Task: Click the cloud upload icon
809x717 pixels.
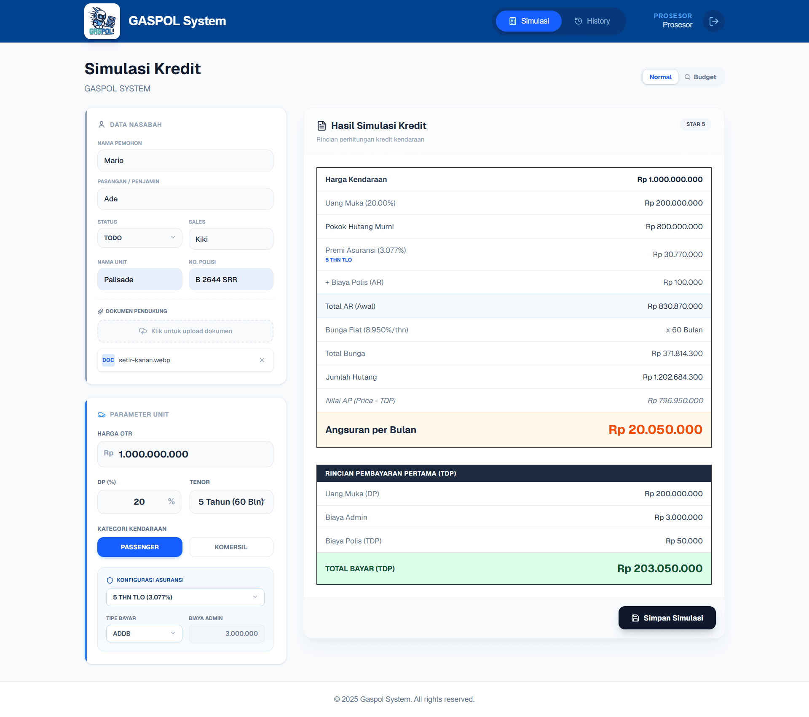Action: [143, 331]
